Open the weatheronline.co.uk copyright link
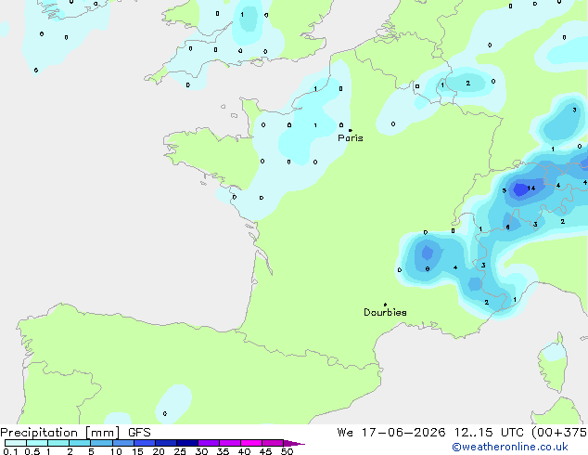Viewport: 588px width, 455px height. pos(510,447)
